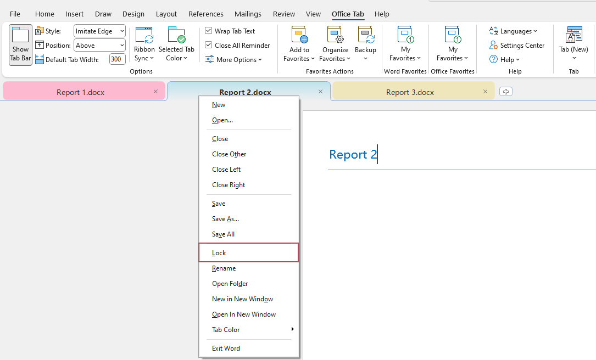Select Lock from the context menu

(x=219, y=253)
